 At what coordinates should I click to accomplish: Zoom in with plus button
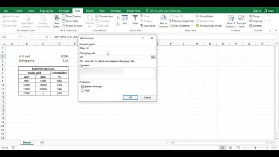click(267, 148)
